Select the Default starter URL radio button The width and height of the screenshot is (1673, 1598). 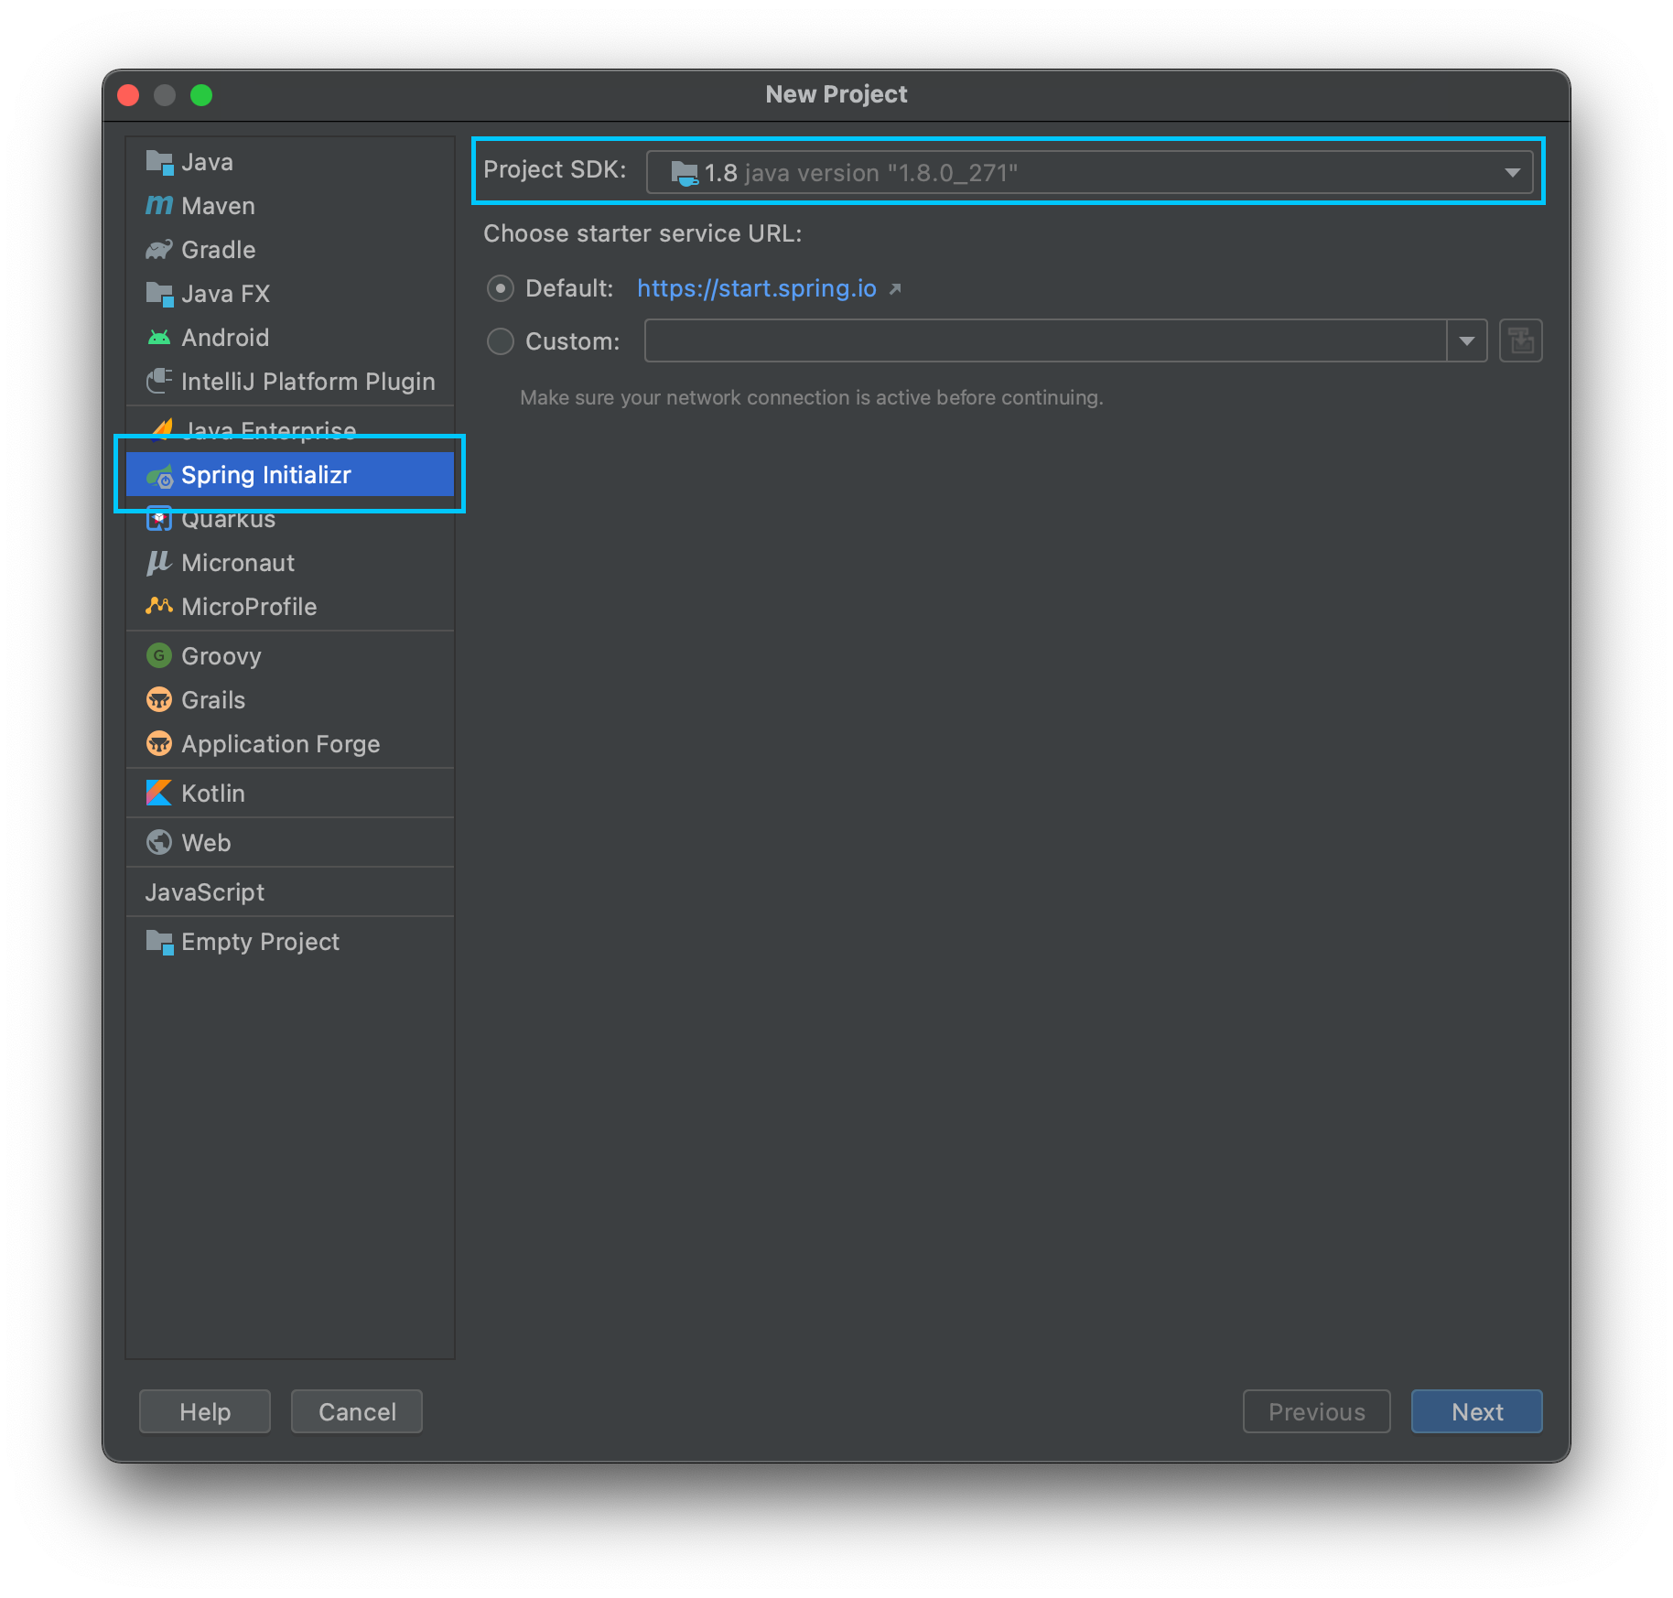tap(501, 289)
